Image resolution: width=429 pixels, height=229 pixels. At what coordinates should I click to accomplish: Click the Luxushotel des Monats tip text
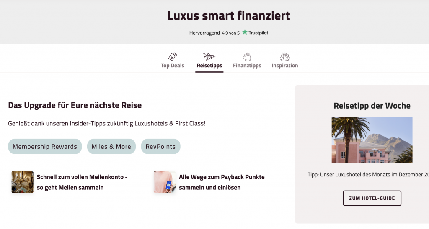coord(368,174)
